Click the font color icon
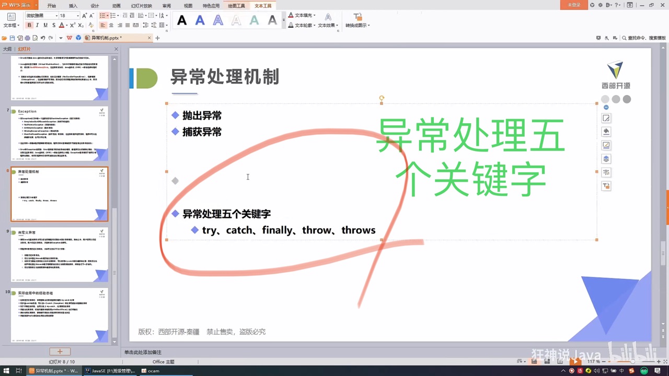669x376 pixels. [61, 25]
